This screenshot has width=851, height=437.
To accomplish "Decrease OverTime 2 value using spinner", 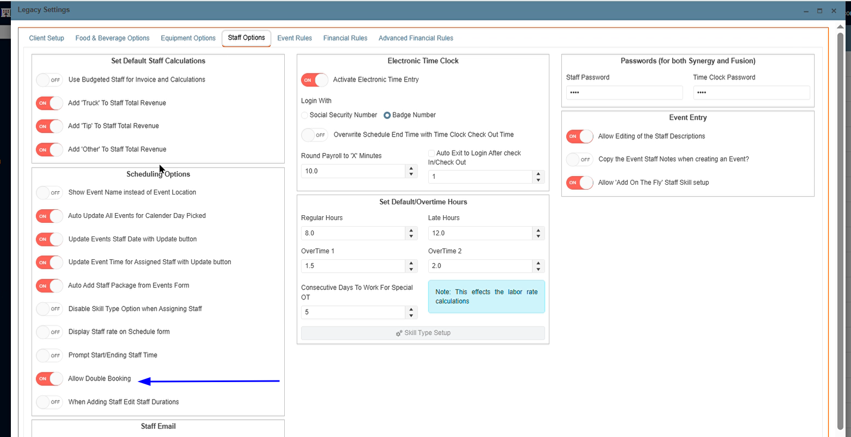I will coord(538,270).
